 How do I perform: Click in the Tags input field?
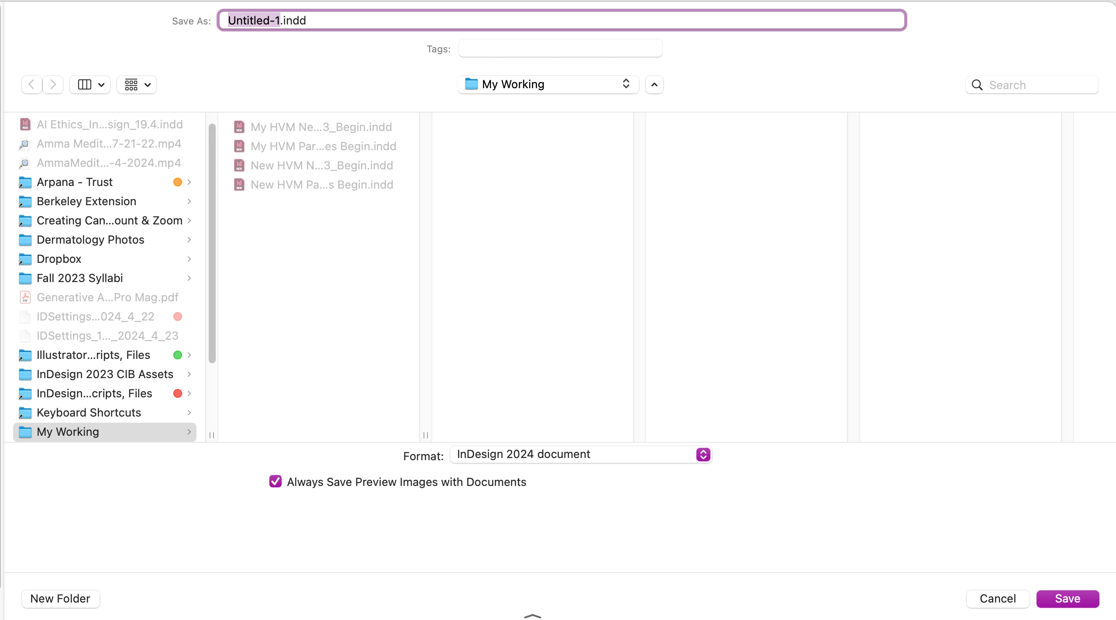coord(560,48)
